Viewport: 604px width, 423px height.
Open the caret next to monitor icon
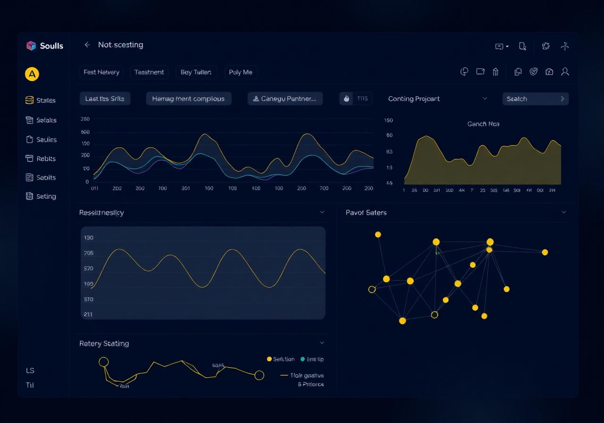[x=507, y=46]
